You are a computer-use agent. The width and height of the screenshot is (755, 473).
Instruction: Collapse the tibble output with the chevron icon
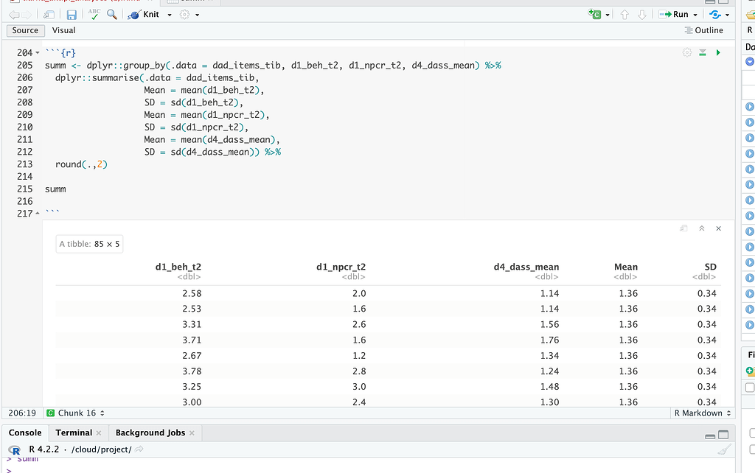[x=703, y=228]
